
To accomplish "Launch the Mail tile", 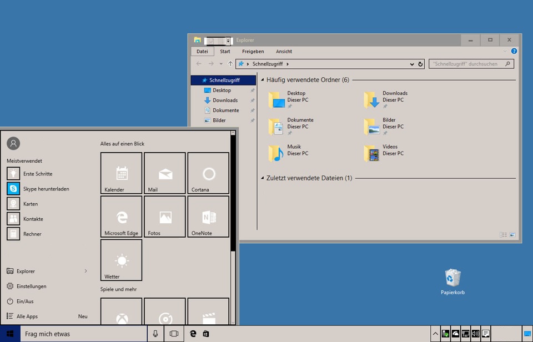I will pyautogui.click(x=165, y=173).
